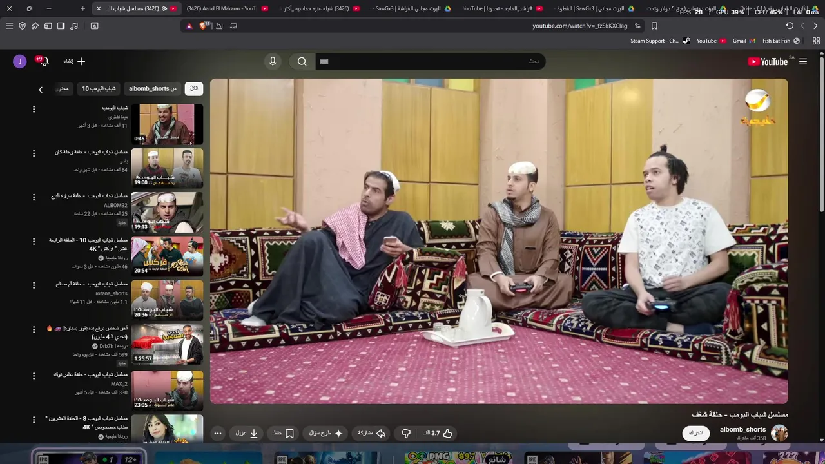Select the 'الكل' filter chip
Screen dimensions: 825x464
point(193,88)
